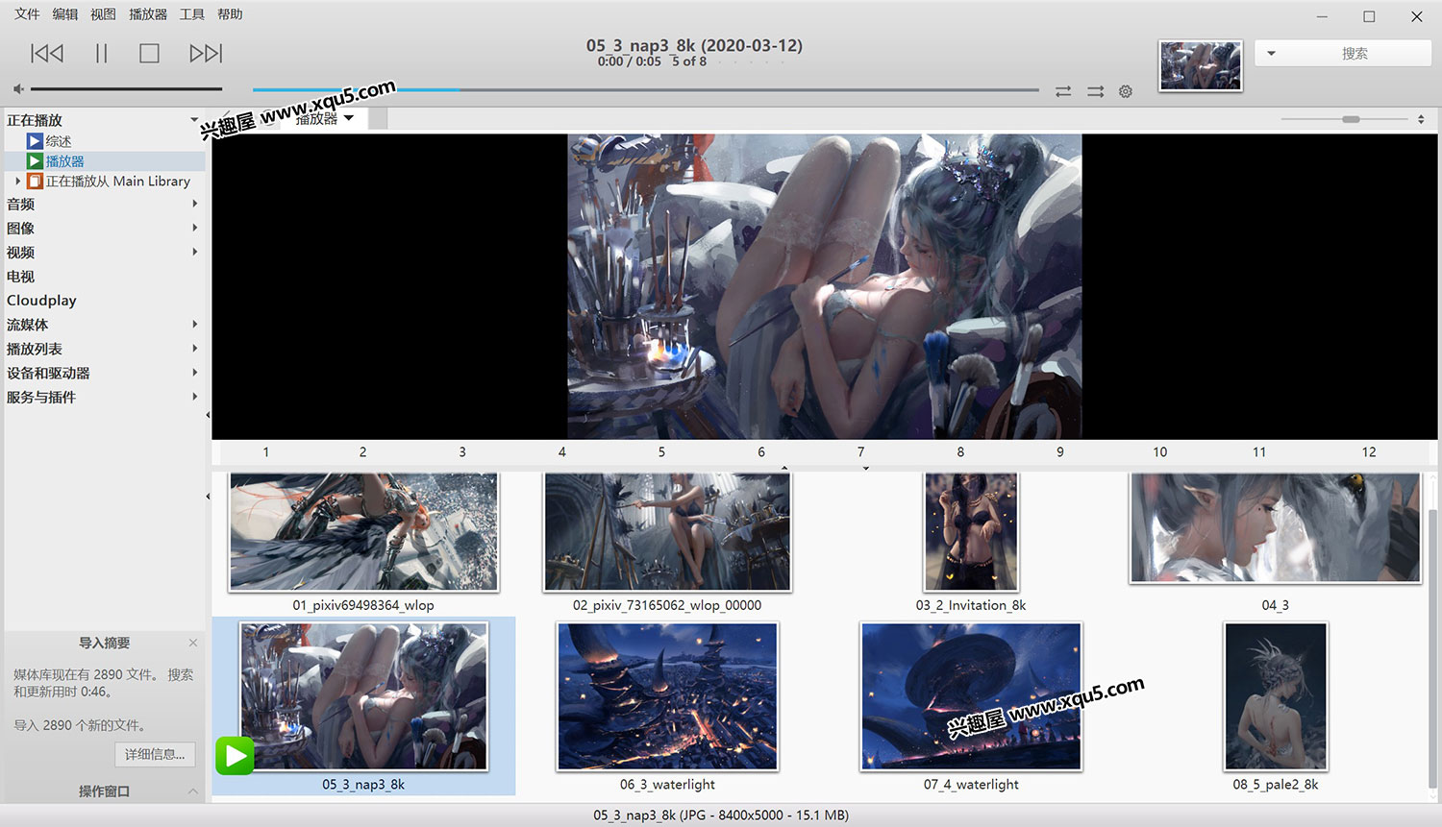Viewport: 1442px width, 827px height.
Task: Click the 导入 2890 个新的文件 summary line
Action: click(x=80, y=725)
